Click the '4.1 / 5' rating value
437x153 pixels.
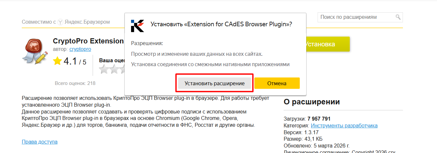(x=75, y=61)
